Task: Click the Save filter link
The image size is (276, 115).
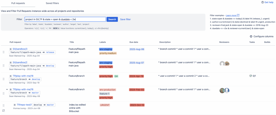Action: 125,19
